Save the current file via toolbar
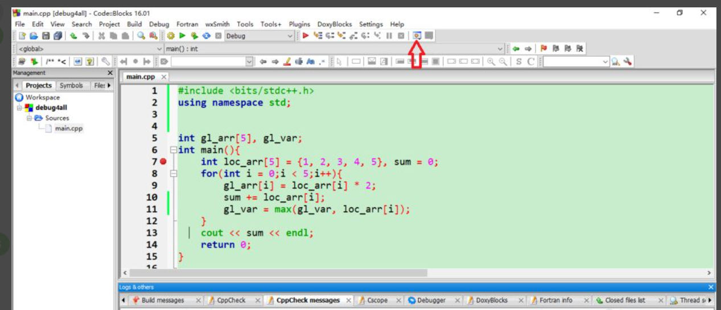The image size is (721, 310). [x=46, y=36]
